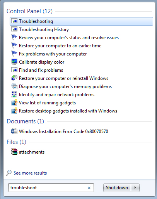The width and height of the screenshot is (157, 199).
Task: Click the See more results link
Action: click(30, 173)
